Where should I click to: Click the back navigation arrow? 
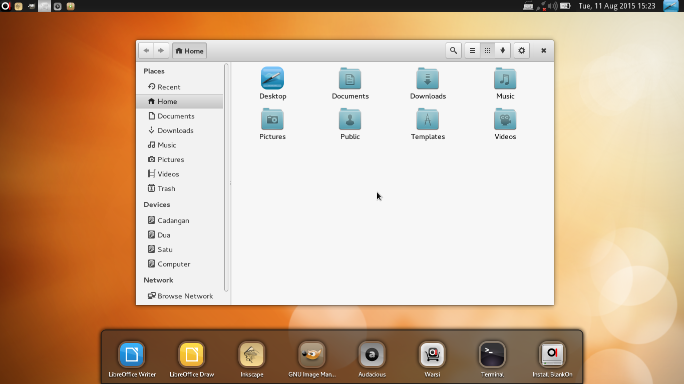click(x=146, y=50)
